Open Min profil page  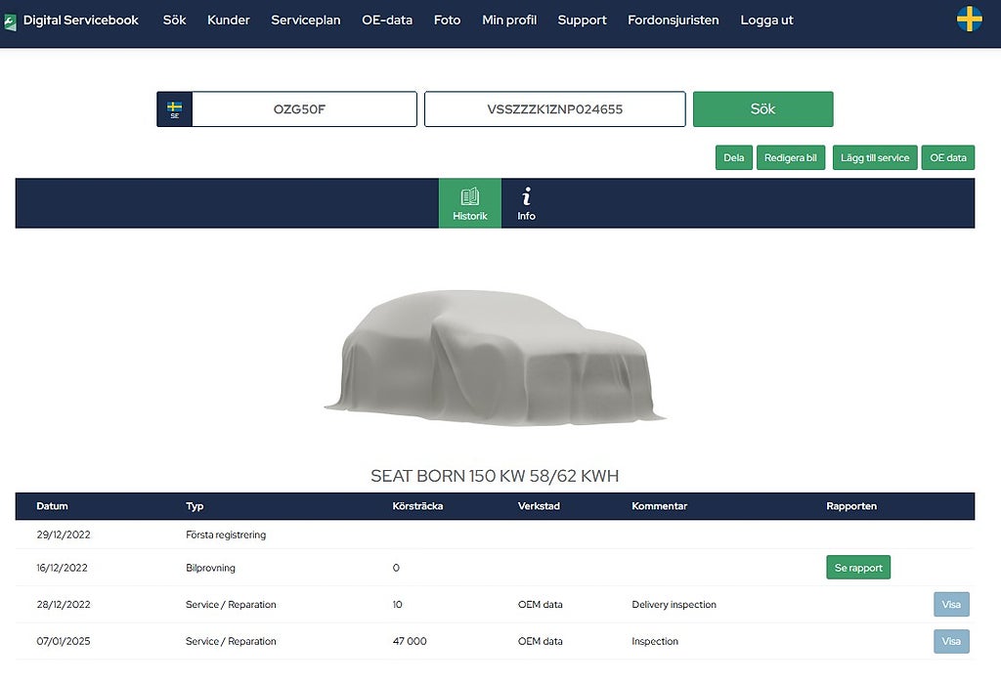[x=509, y=20]
